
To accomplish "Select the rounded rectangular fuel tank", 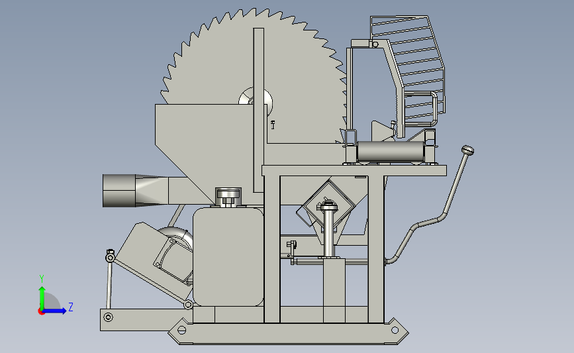I will coord(228,257).
